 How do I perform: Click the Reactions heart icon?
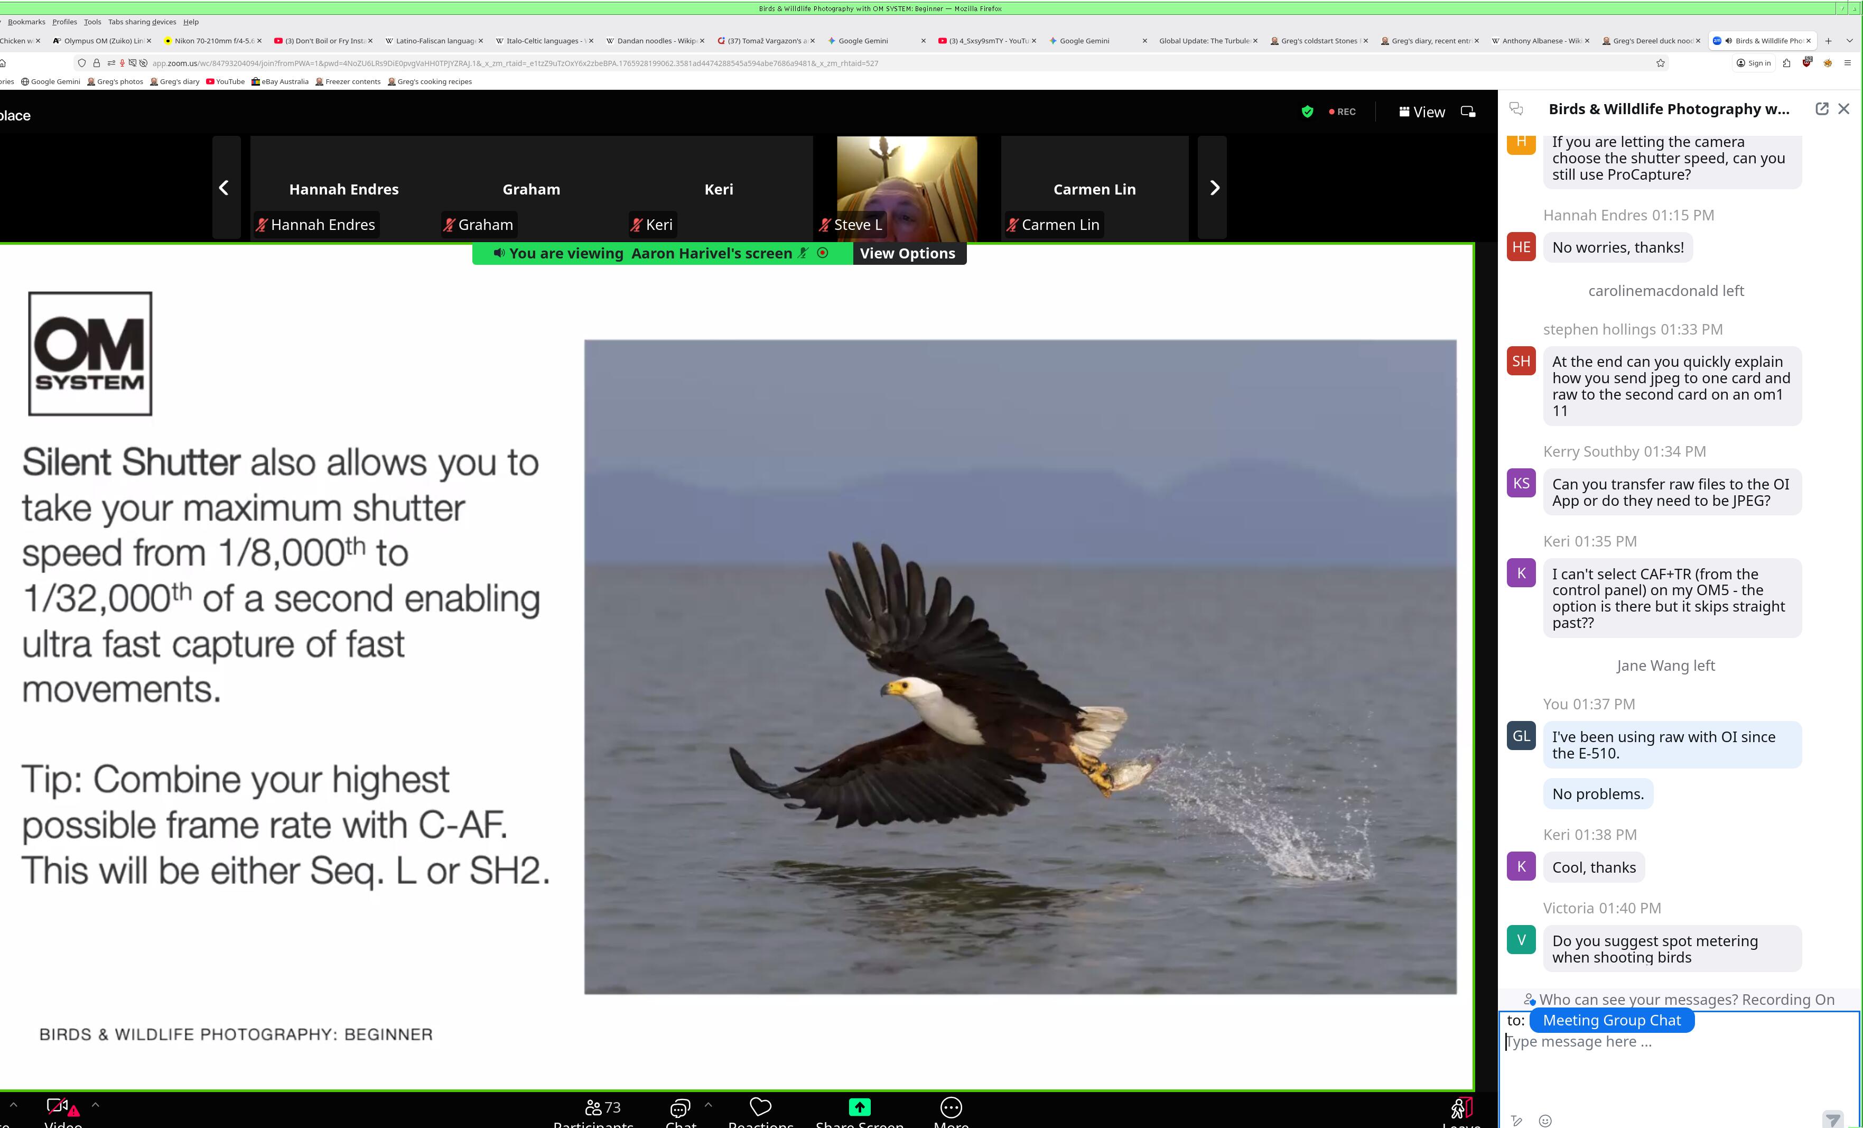(x=760, y=1107)
